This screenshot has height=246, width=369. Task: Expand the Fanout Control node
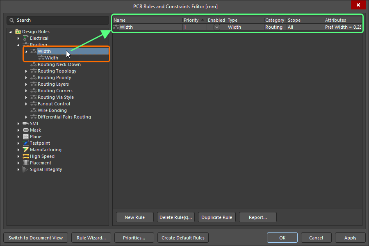[x=26, y=104]
